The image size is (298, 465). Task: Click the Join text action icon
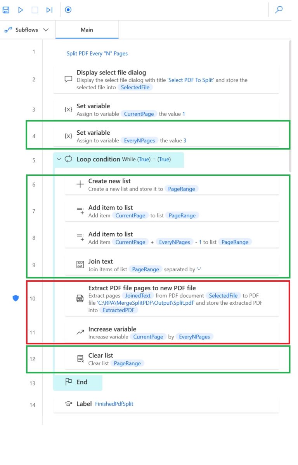tap(80, 264)
